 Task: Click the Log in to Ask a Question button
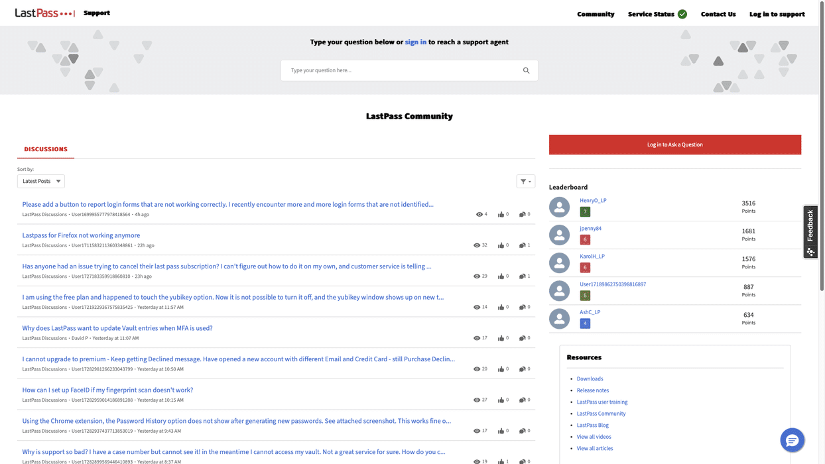point(674,144)
